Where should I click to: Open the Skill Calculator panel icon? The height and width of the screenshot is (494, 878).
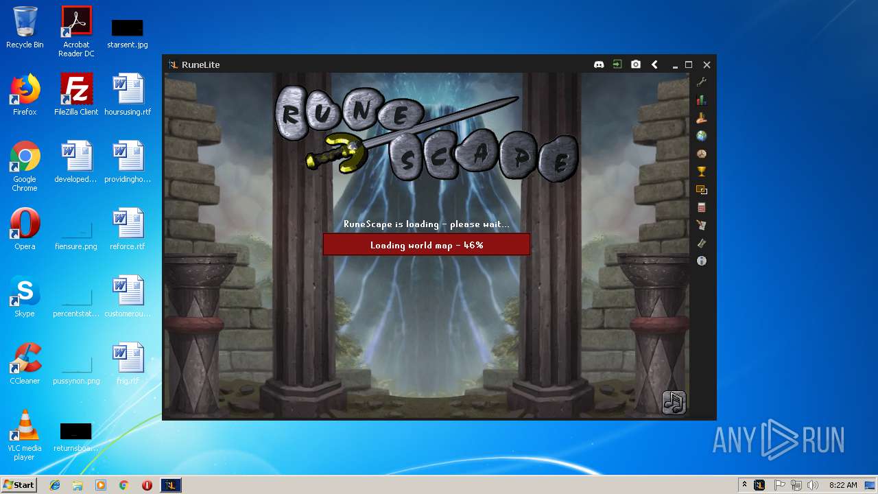[701, 207]
